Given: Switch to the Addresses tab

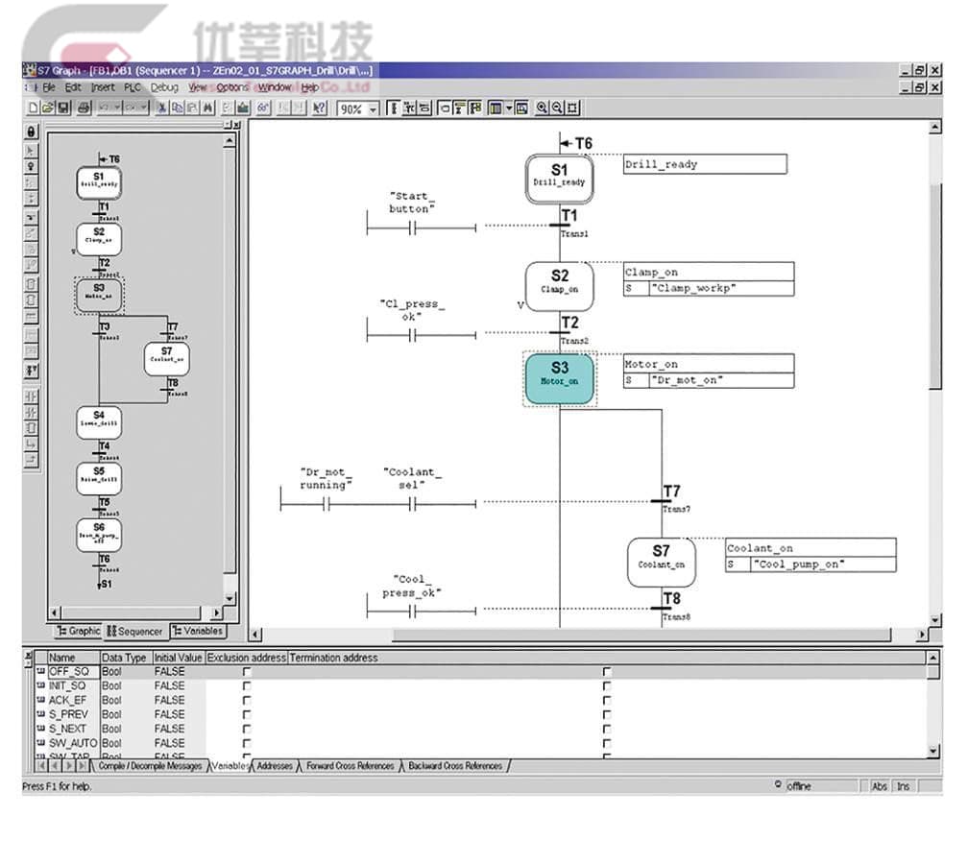Looking at the screenshot, I should pyautogui.click(x=275, y=766).
